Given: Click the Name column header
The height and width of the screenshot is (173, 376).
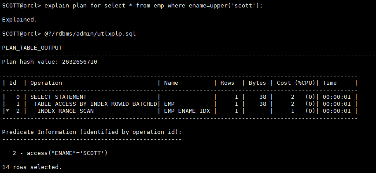Looking at the screenshot, I should pyautogui.click(x=171, y=83).
